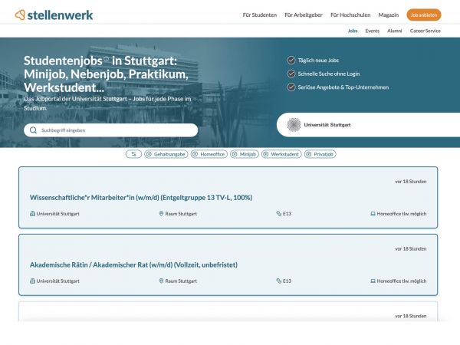This screenshot has width=460, height=345.
Task: Open the filter settings sliders chip
Action: (133, 154)
